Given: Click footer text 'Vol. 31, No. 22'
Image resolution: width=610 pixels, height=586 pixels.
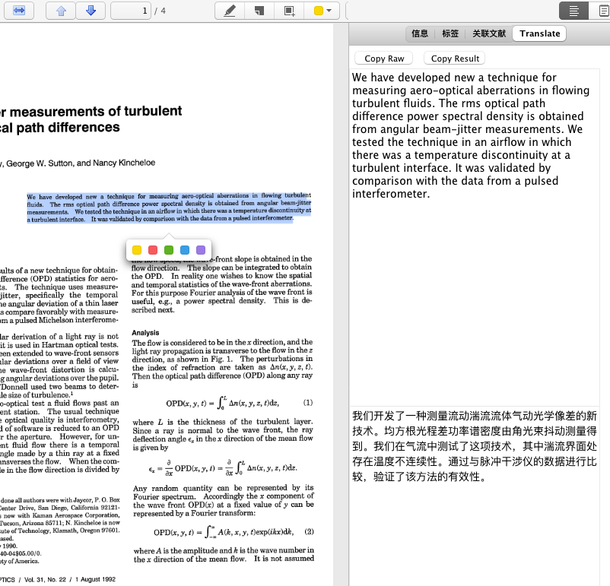Looking at the screenshot, I should (x=45, y=579).
